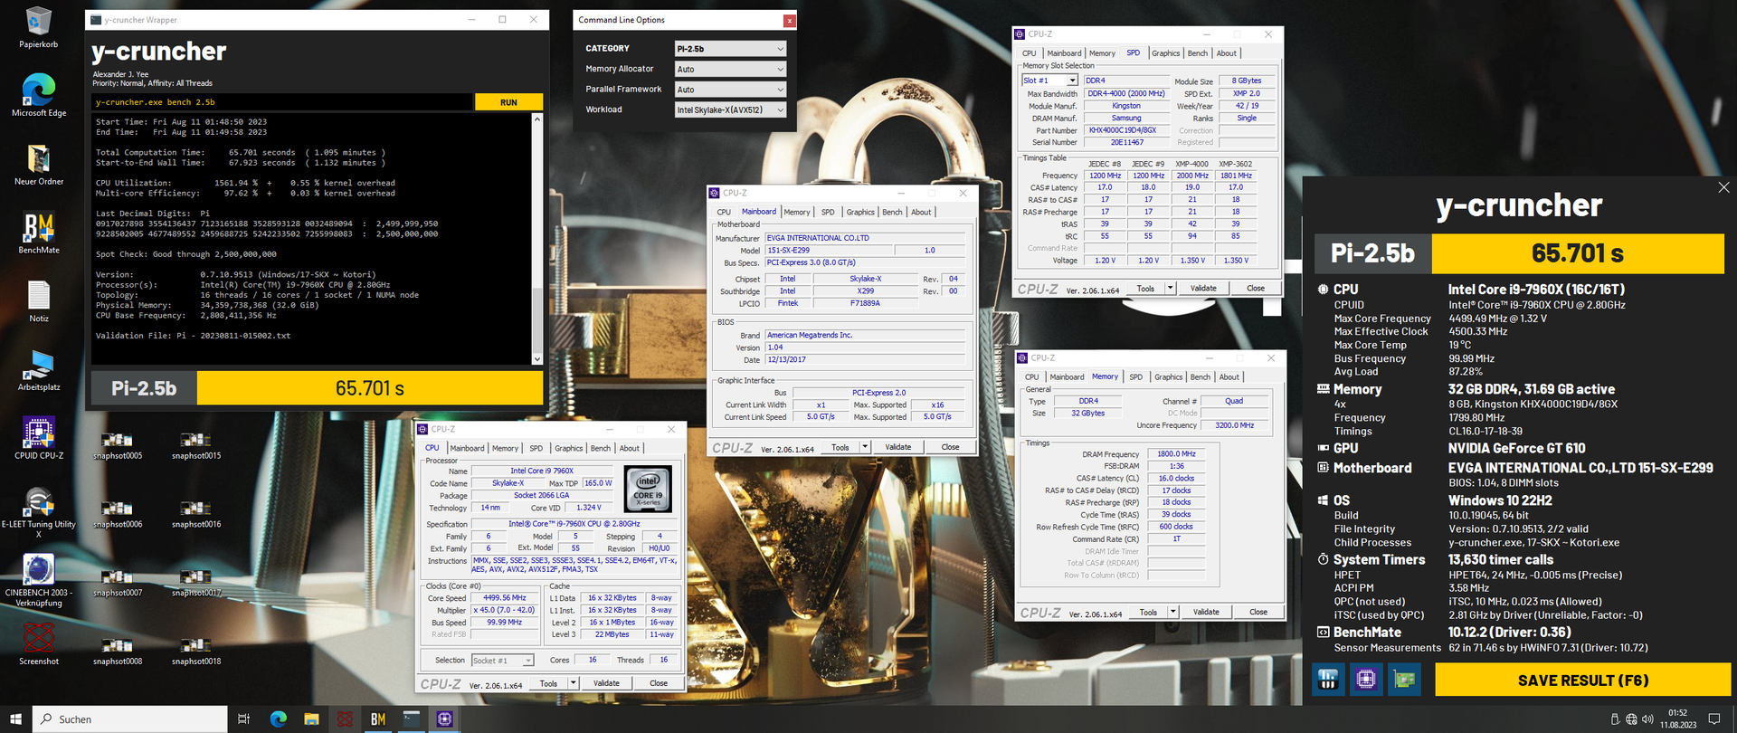
Task: Click the Windows Start button
Action: coord(15,719)
